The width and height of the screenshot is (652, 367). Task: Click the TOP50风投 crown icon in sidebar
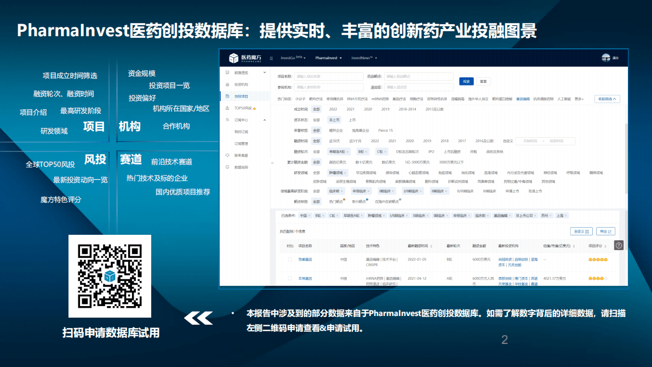click(x=255, y=108)
